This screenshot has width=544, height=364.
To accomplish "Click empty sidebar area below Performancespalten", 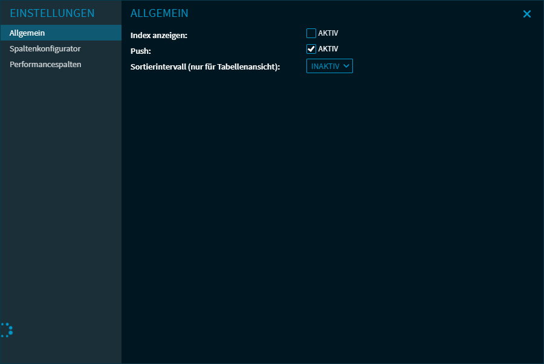I will 60,181.
